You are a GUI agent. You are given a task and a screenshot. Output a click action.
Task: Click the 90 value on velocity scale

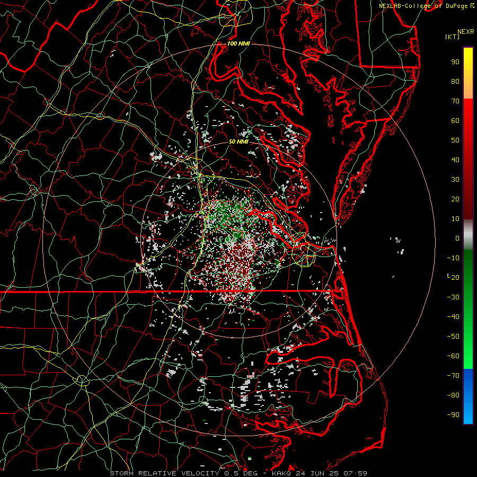(x=455, y=62)
